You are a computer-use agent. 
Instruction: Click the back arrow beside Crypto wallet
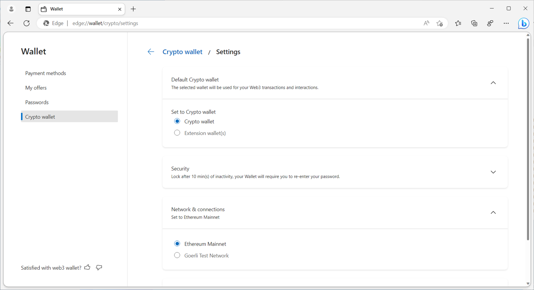click(151, 52)
